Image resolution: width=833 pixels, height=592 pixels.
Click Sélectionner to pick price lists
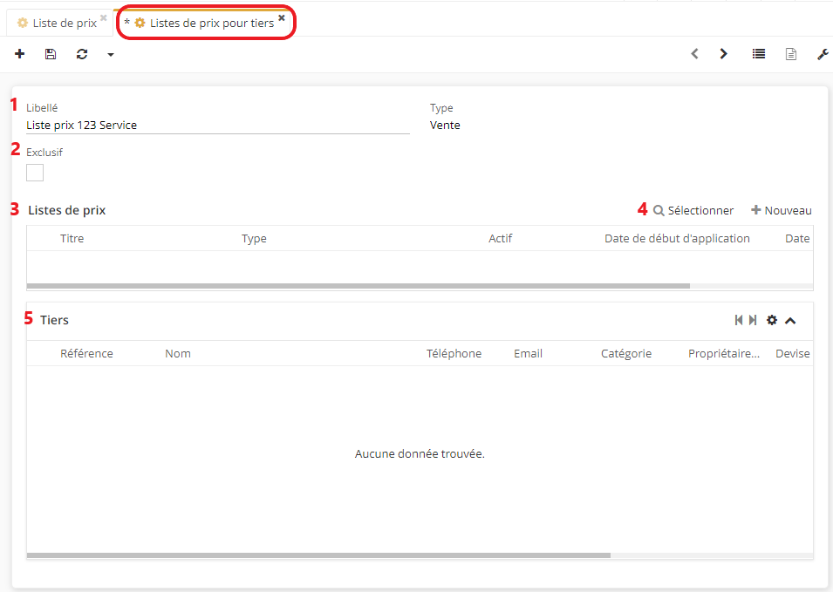693,210
